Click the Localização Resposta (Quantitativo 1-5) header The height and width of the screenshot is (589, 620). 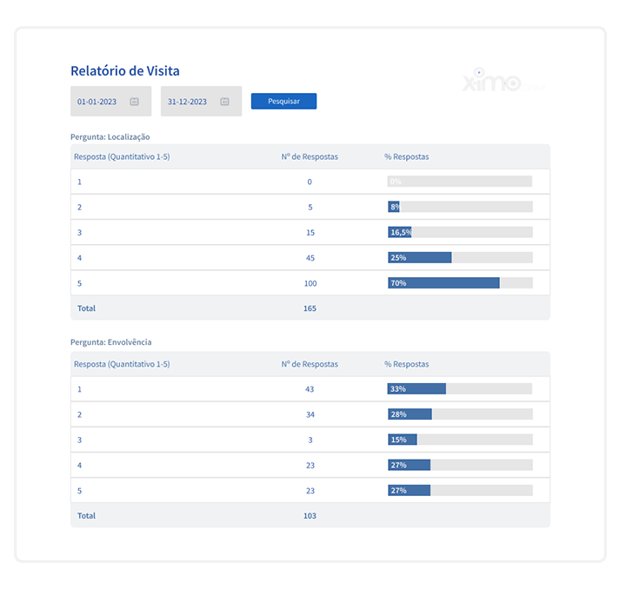pos(122,156)
